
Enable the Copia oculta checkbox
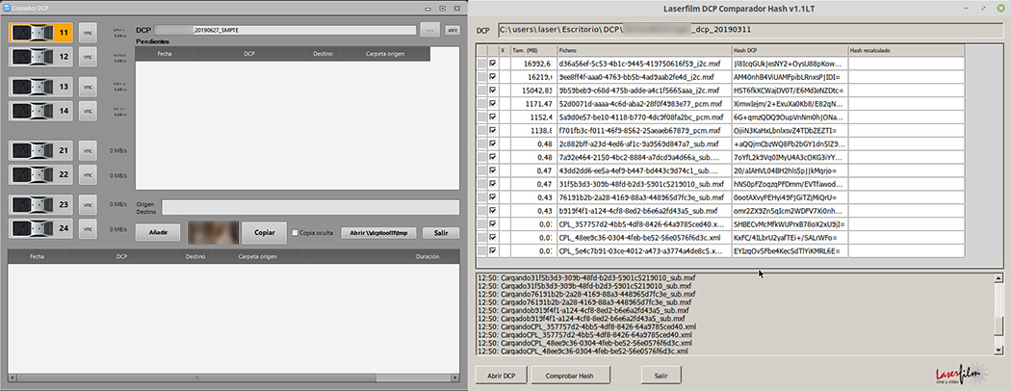pyautogui.click(x=296, y=232)
